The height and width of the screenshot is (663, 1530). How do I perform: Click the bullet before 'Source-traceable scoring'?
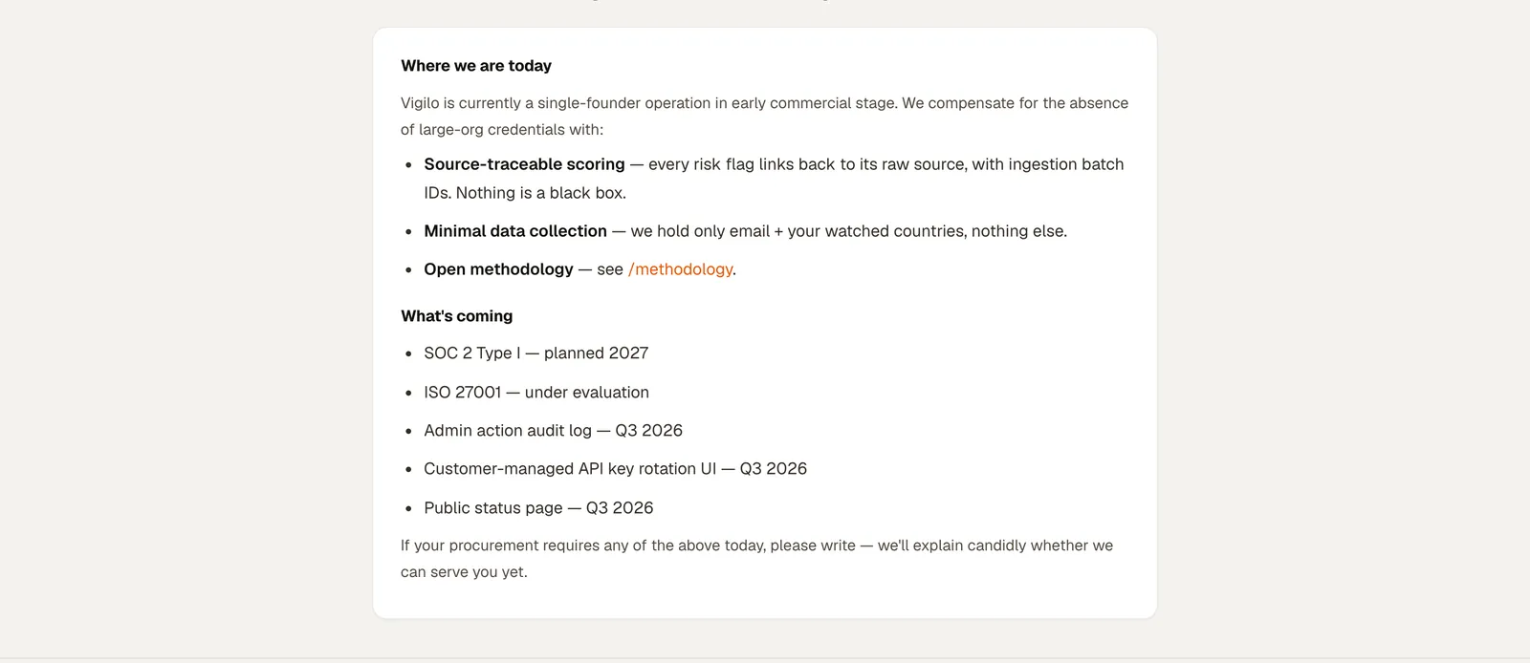[408, 165]
